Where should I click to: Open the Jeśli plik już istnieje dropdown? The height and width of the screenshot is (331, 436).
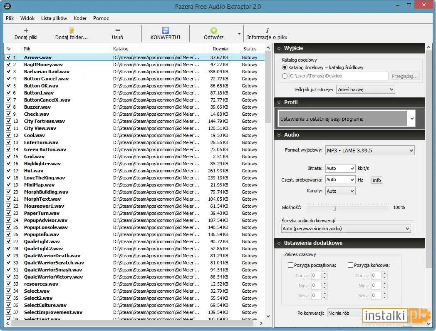point(365,90)
